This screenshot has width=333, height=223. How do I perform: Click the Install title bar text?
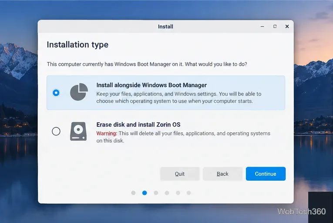[165, 27]
